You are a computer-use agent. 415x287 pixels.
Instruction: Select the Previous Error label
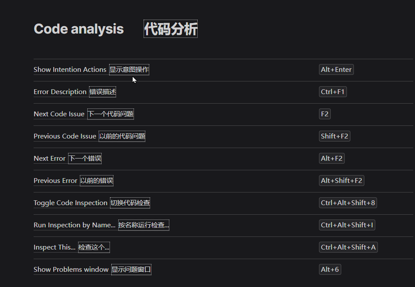coord(55,181)
